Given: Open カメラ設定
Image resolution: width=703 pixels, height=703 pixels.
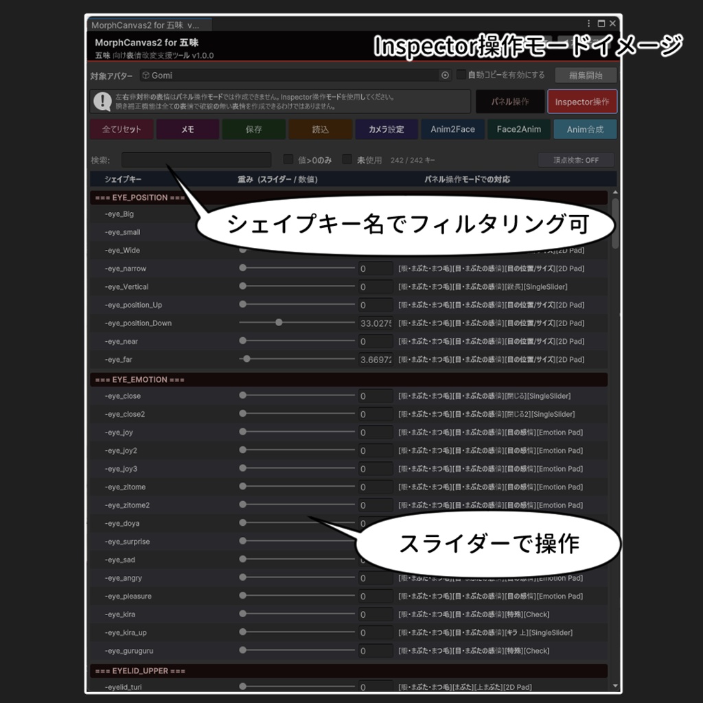Looking at the screenshot, I should tap(387, 130).
